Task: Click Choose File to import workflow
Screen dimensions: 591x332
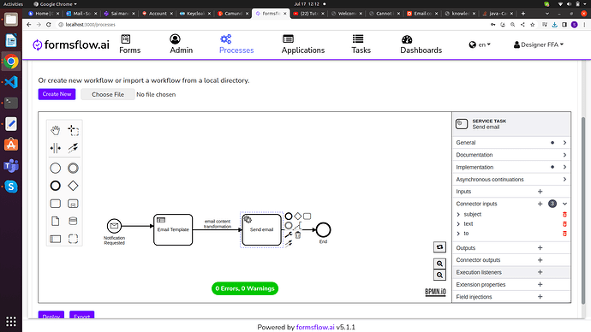Action: click(108, 94)
